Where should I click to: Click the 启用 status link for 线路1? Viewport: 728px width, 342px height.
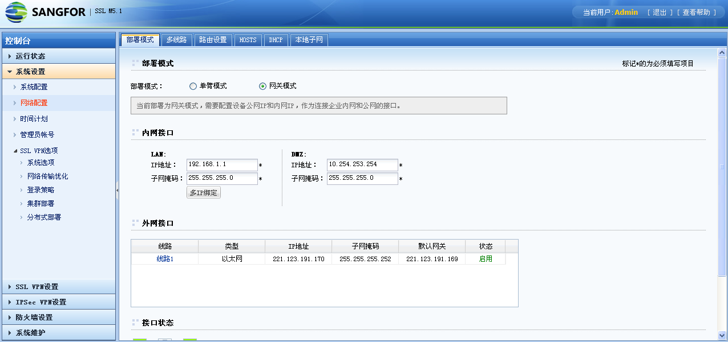[x=484, y=258]
